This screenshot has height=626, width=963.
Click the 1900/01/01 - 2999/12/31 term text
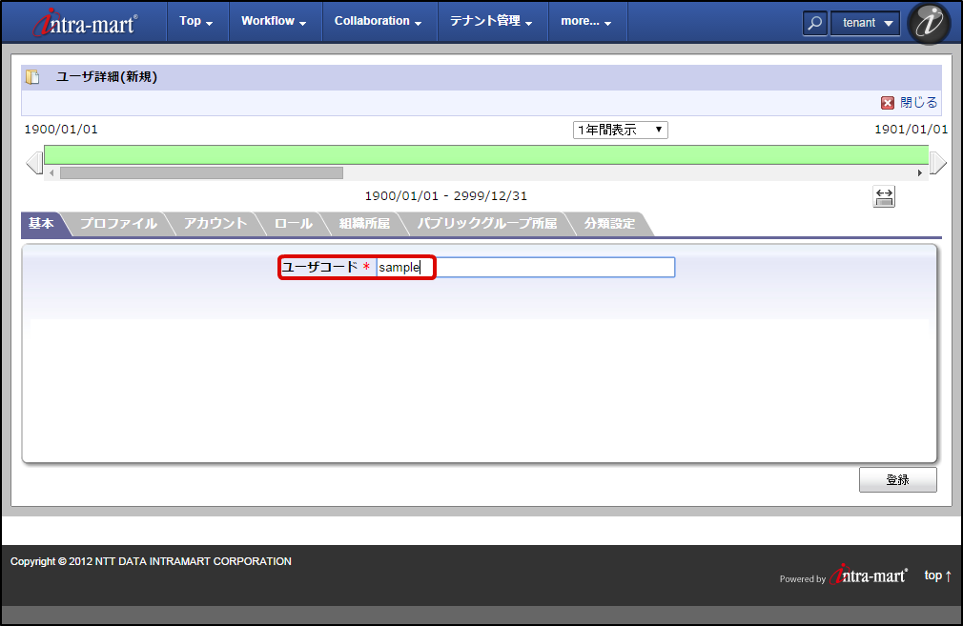pyautogui.click(x=446, y=195)
